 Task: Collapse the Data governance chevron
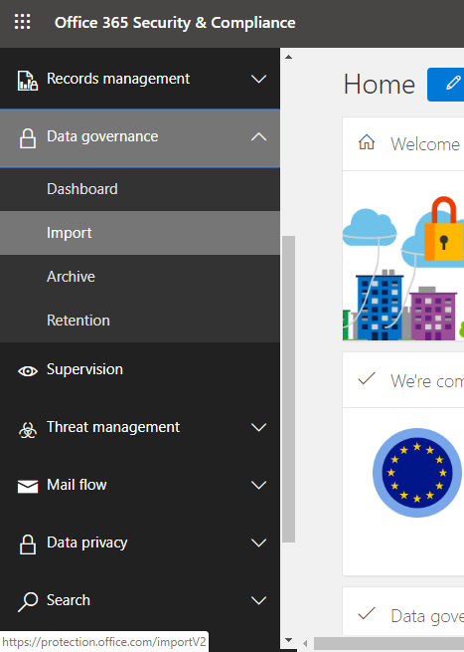(x=258, y=136)
